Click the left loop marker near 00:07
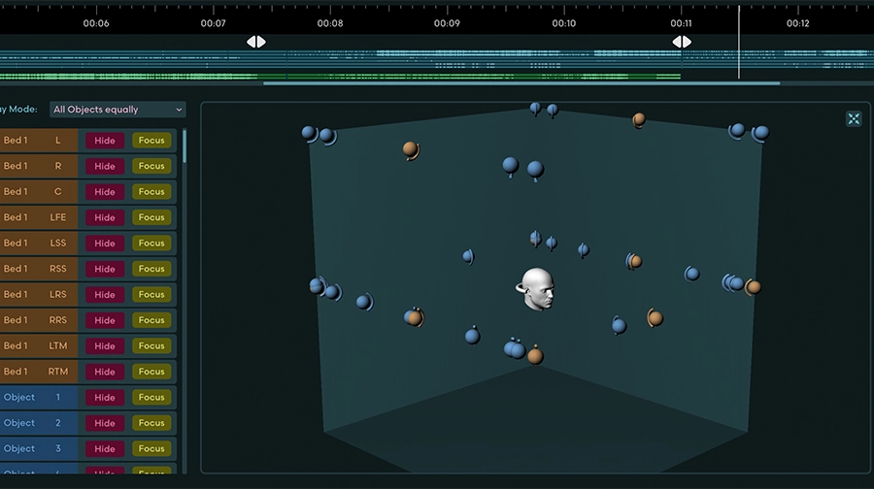The height and width of the screenshot is (489, 874). click(255, 42)
